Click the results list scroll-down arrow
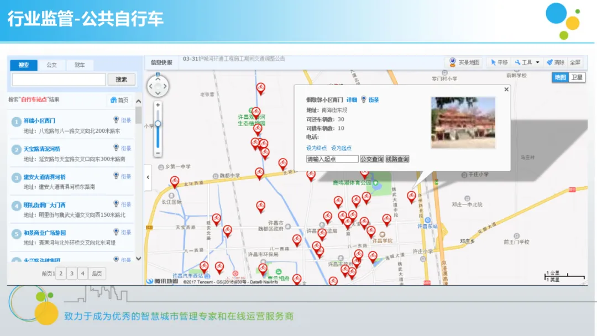This screenshot has height=336, width=597. (x=139, y=259)
